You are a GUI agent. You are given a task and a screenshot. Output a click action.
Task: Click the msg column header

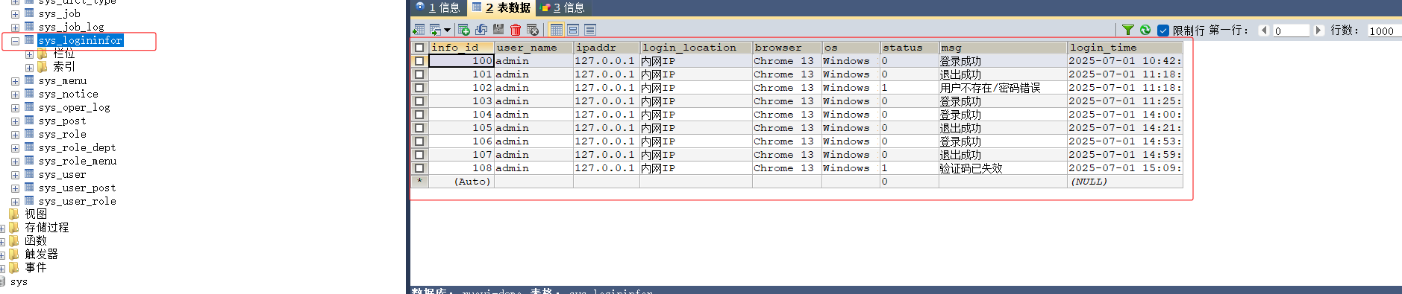coord(1003,48)
